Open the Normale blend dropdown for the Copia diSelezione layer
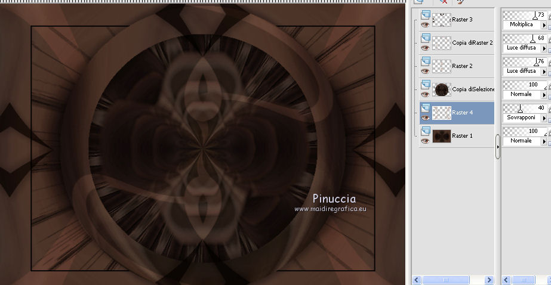 [544, 95]
